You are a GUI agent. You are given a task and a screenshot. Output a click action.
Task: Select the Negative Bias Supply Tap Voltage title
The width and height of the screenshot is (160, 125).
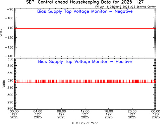point(85,11)
